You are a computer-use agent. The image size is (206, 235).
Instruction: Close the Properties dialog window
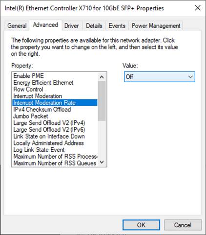(198, 8)
